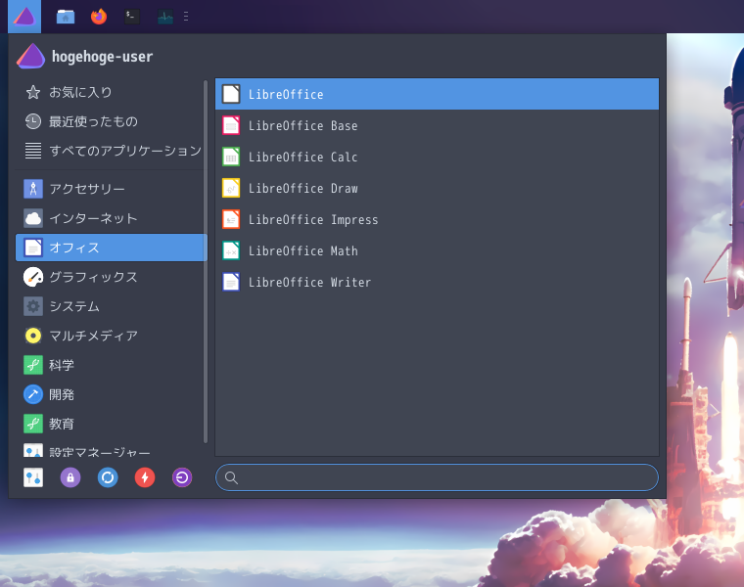Launch LibreOffice Impress

coord(437,219)
